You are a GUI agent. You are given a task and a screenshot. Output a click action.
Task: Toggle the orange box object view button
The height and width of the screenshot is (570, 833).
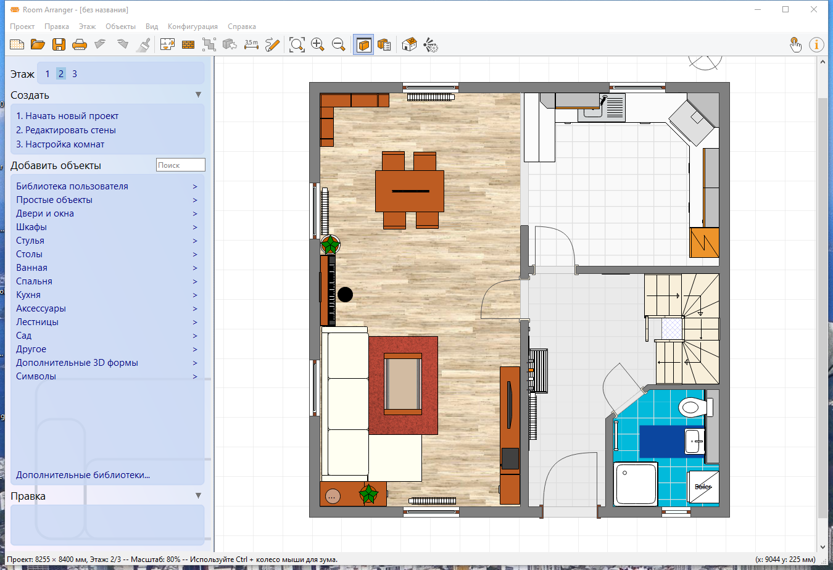[x=363, y=44]
